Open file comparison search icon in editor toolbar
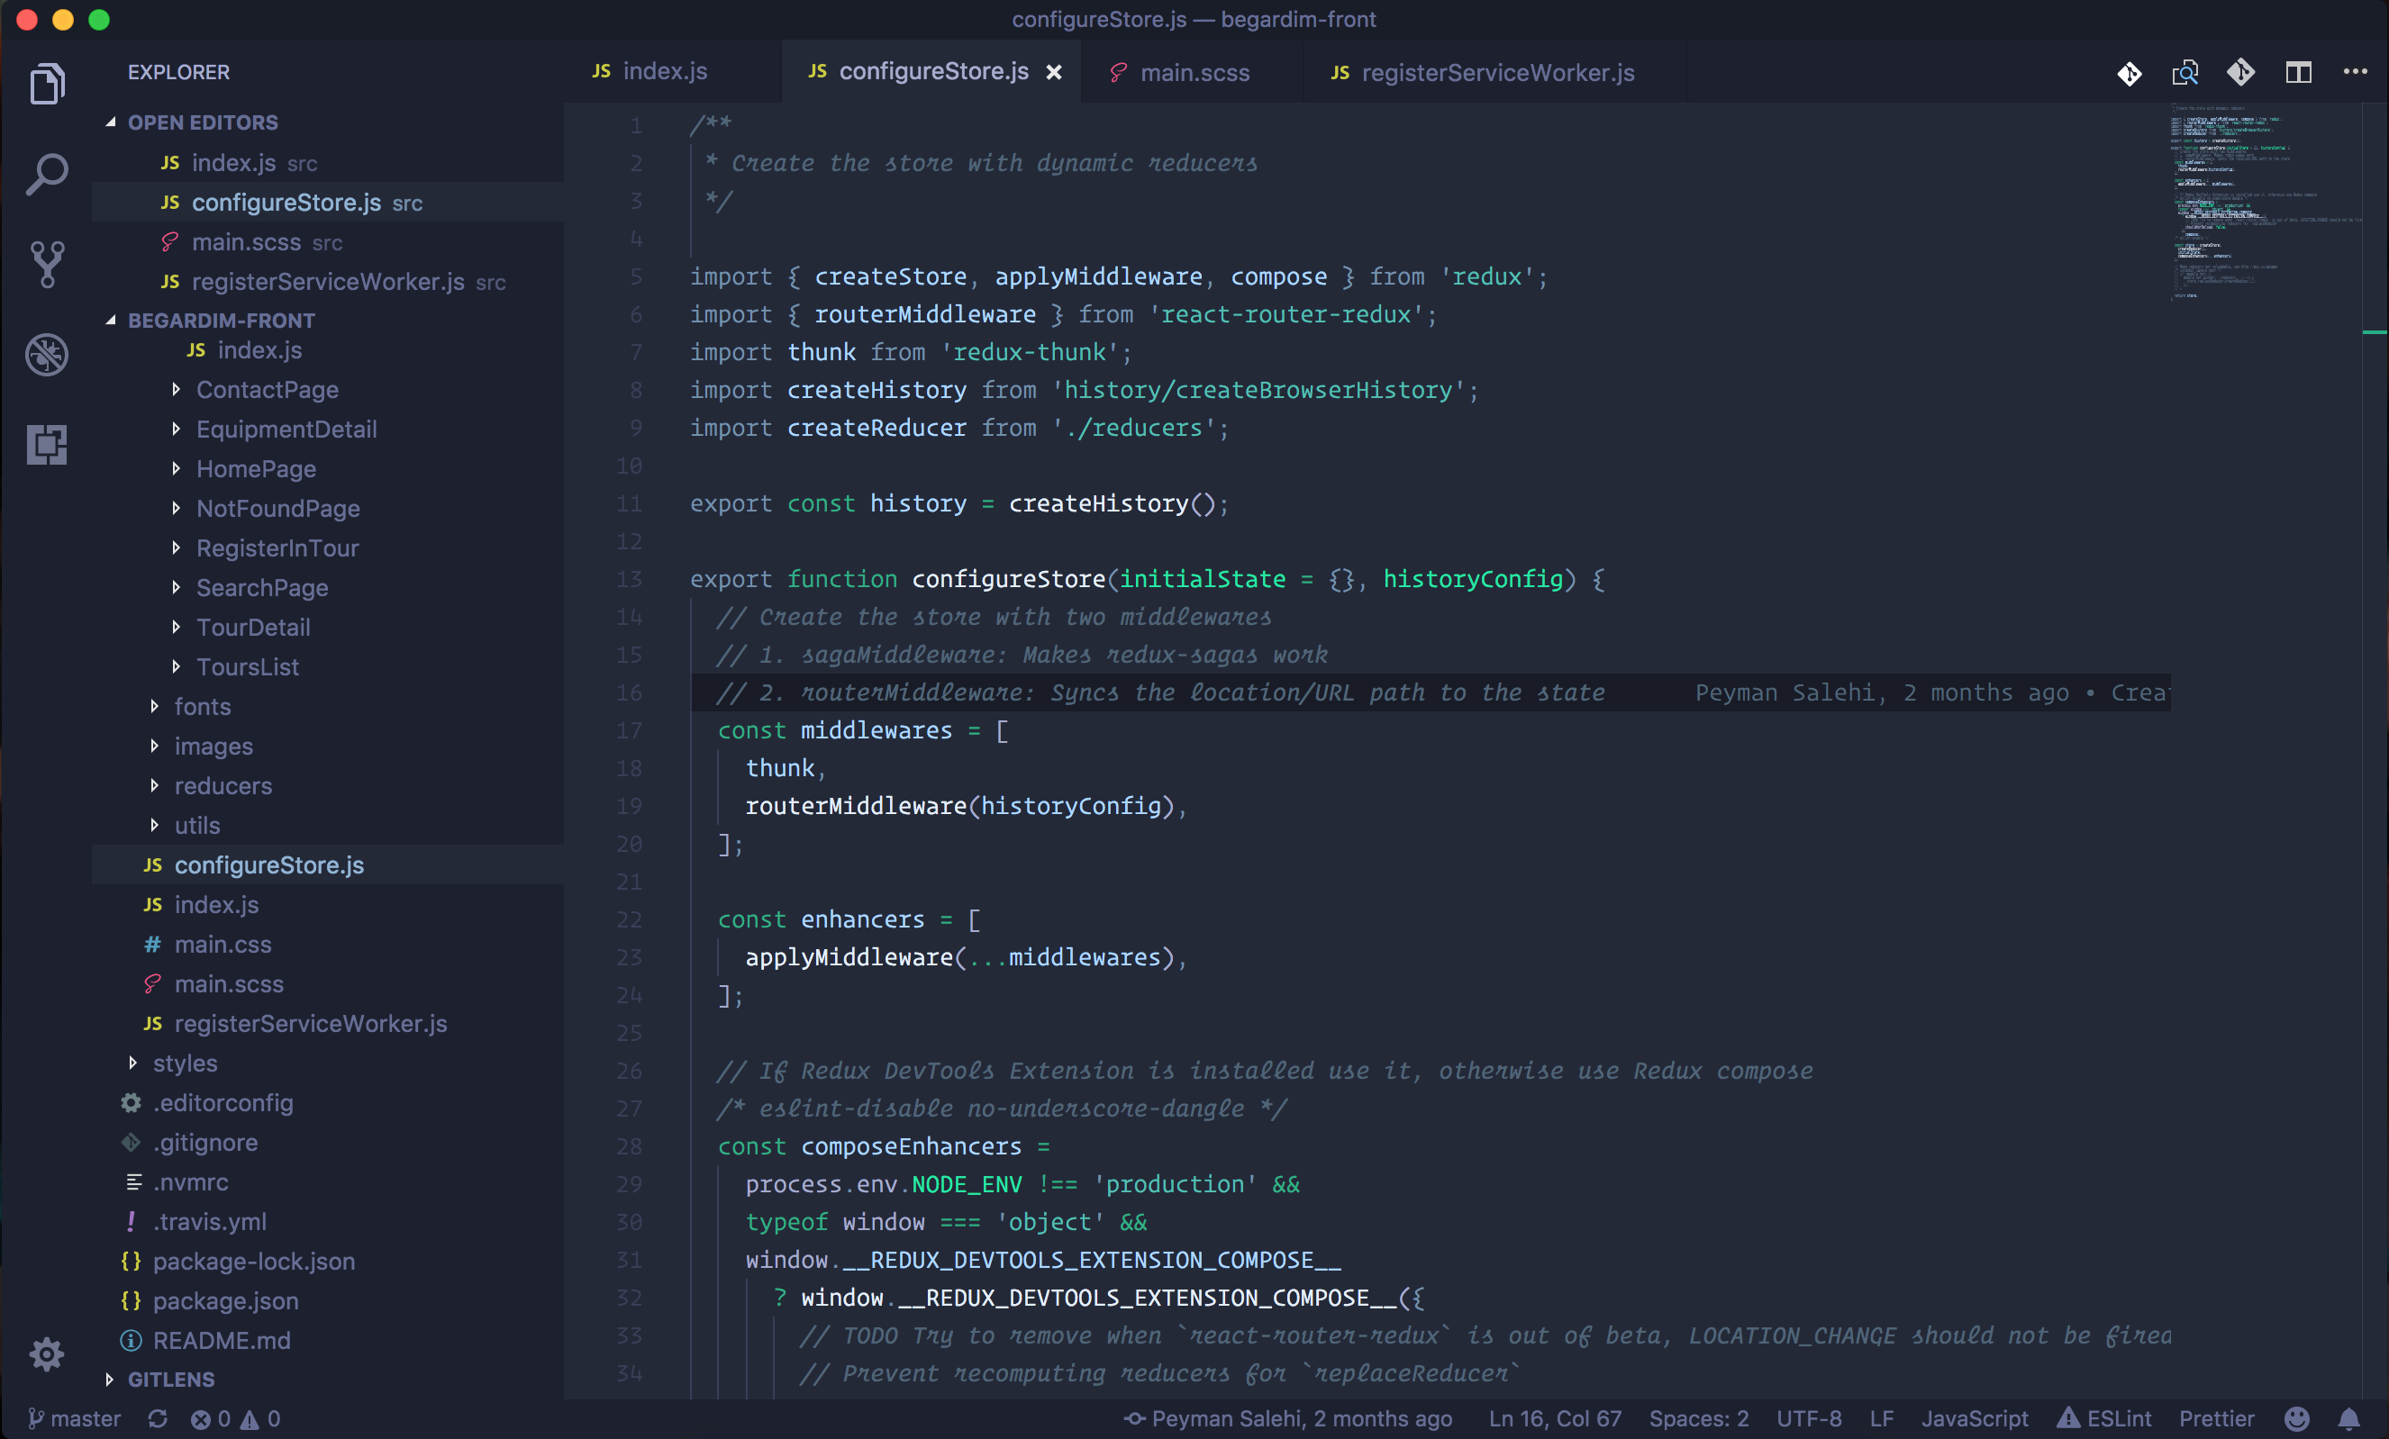2389x1439 pixels. [x=2186, y=72]
